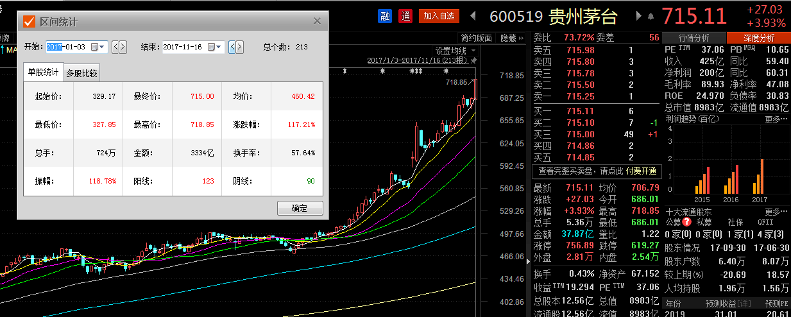Click the 买三 price 715.00
Viewport: 791px width, 317px height.
(x=580, y=134)
